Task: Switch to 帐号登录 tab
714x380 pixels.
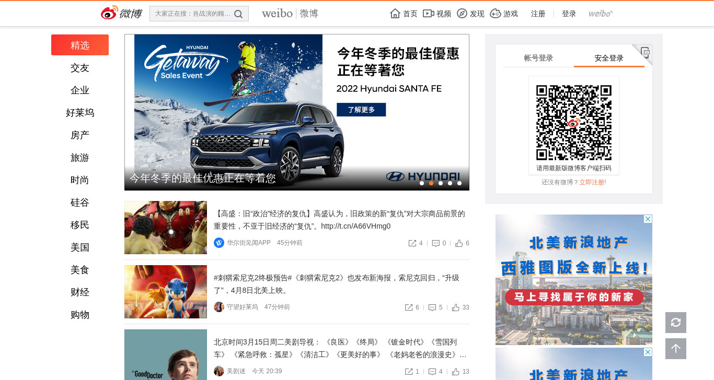Action: 538,58
